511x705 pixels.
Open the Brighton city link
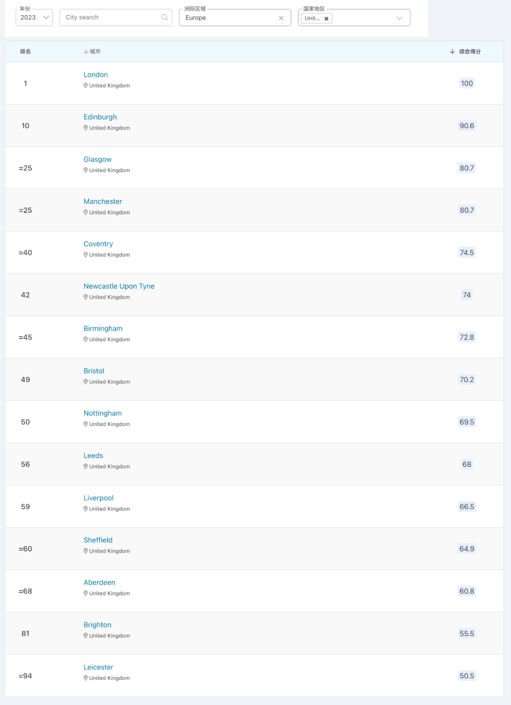click(97, 625)
